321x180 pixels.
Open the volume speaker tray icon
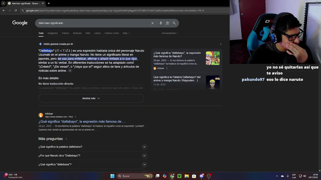[x=304, y=176]
